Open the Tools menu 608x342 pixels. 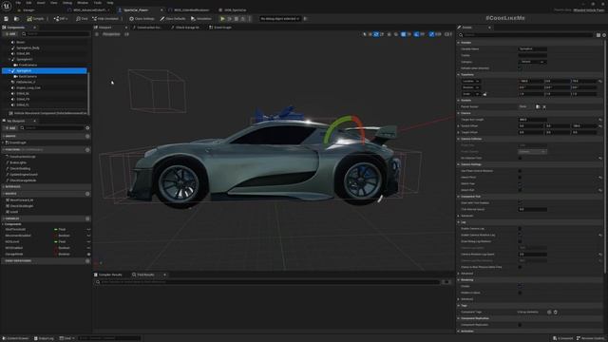click(x=97, y=3)
